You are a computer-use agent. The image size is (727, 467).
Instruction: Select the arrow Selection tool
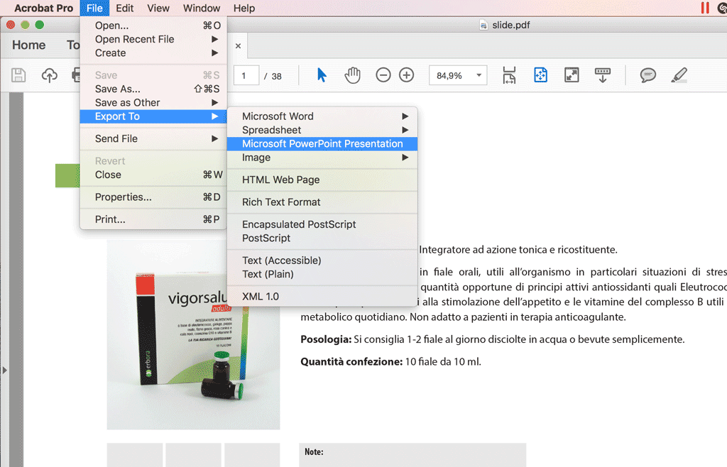322,75
